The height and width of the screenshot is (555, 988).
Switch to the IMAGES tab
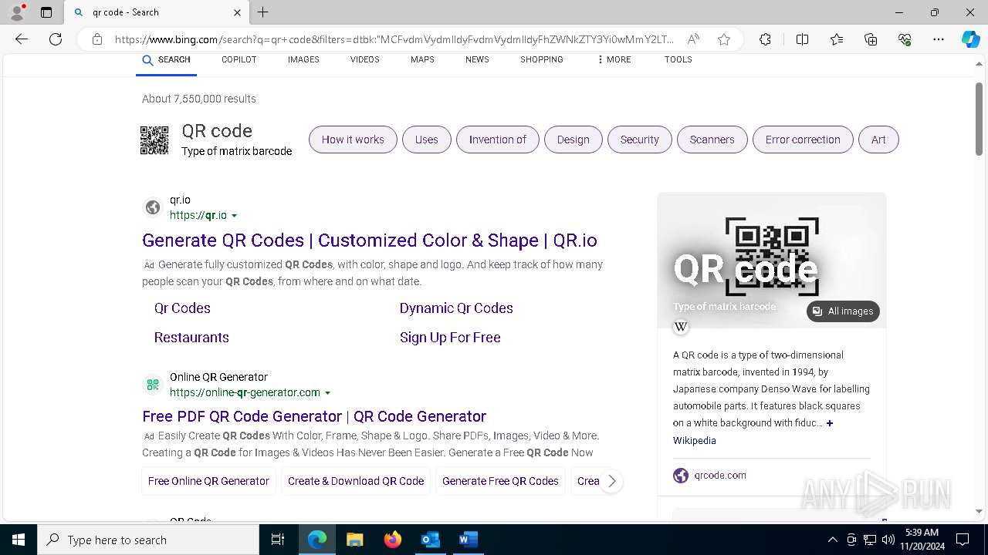pyautogui.click(x=303, y=59)
